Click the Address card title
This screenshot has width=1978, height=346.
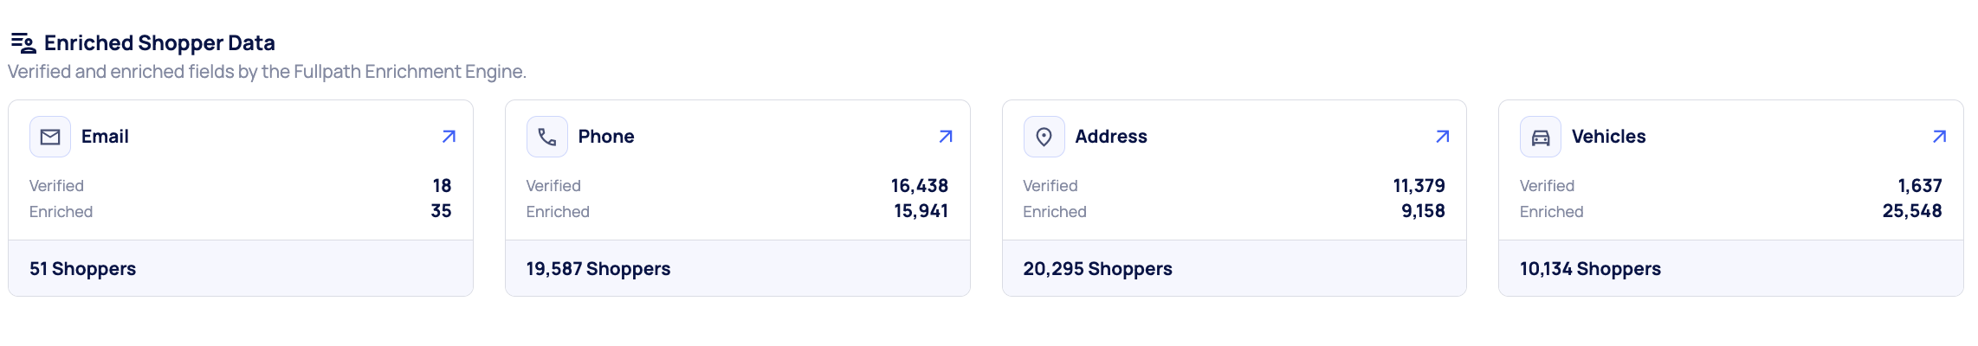pos(1111,137)
